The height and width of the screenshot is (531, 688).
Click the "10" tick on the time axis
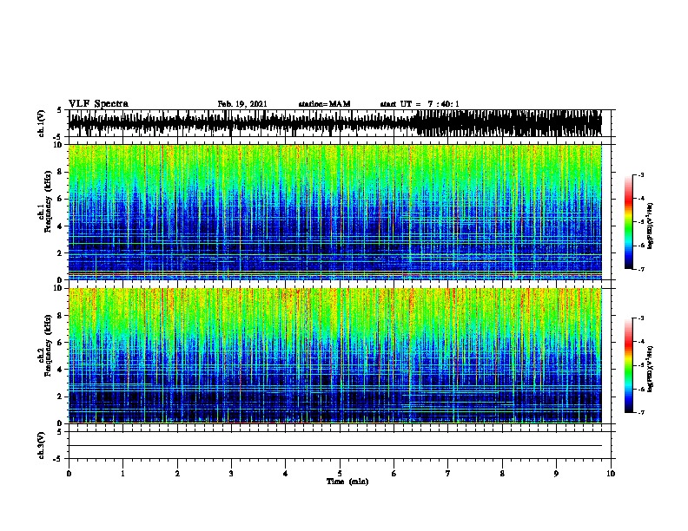pos(611,474)
